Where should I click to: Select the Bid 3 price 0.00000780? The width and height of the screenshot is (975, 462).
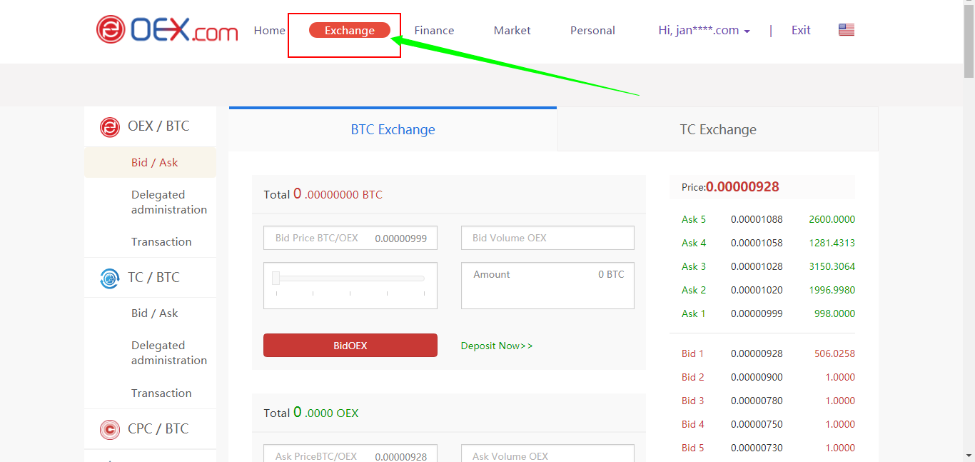point(757,401)
